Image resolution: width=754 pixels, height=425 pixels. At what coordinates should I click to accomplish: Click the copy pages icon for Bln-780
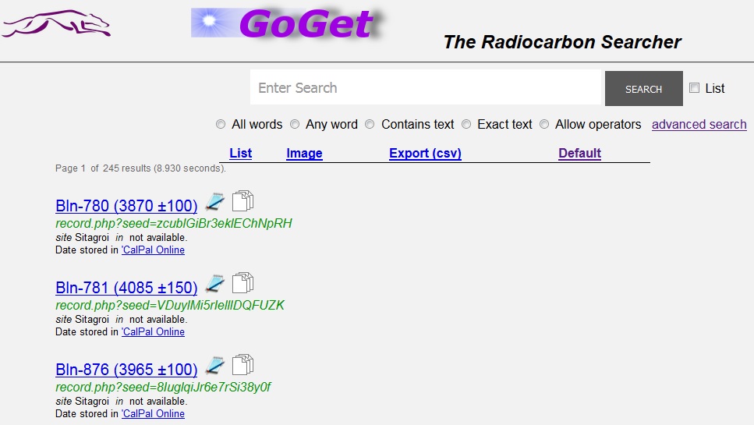[242, 201]
